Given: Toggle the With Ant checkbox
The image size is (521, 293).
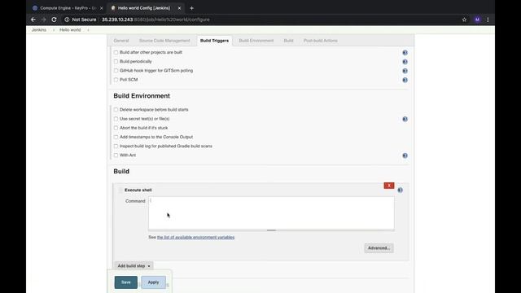Looking at the screenshot, I should [x=116, y=155].
